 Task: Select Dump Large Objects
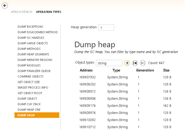tap(33, 43)
